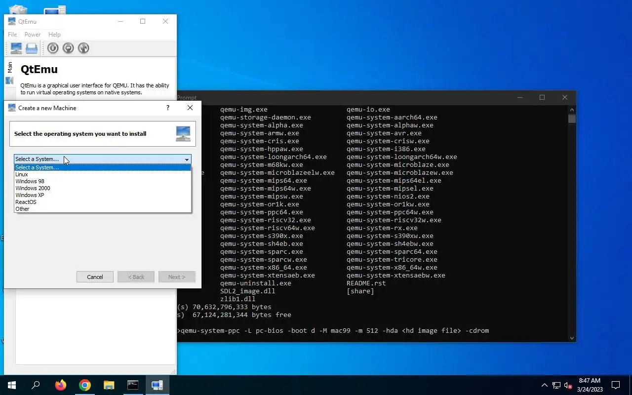Minimize the Command Prompt window

coord(519,97)
